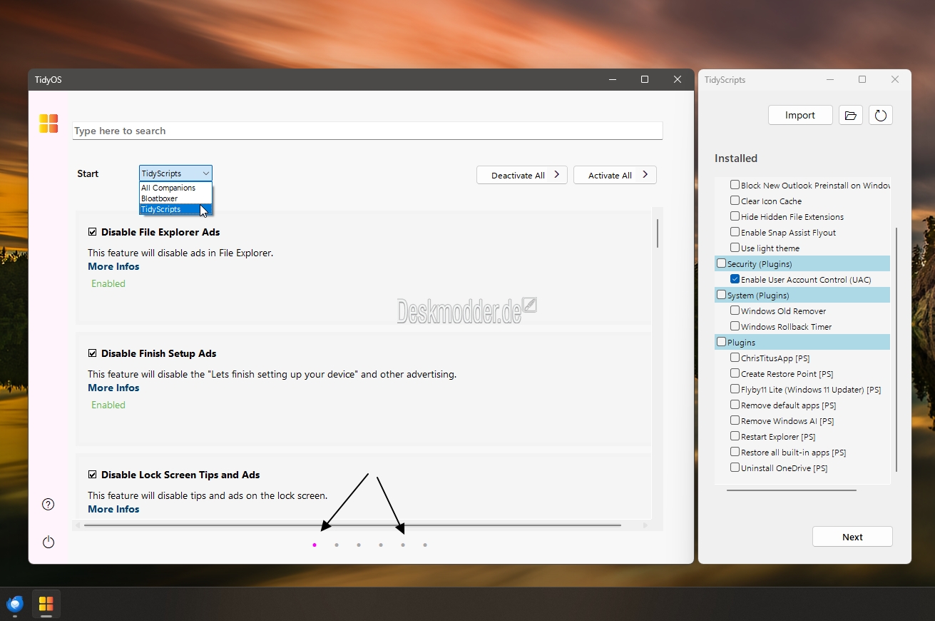The height and width of the screenshot is (621, 935).
Task: Click vertical scrollbar in TidyOS feature list
Action: tap(658, 233)
